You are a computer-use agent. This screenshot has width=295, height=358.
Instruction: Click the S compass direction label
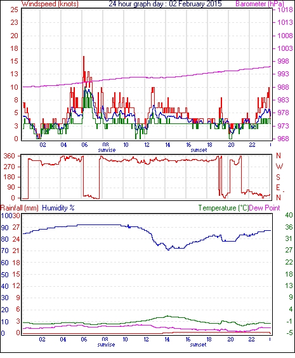click(x=278, y=177)
